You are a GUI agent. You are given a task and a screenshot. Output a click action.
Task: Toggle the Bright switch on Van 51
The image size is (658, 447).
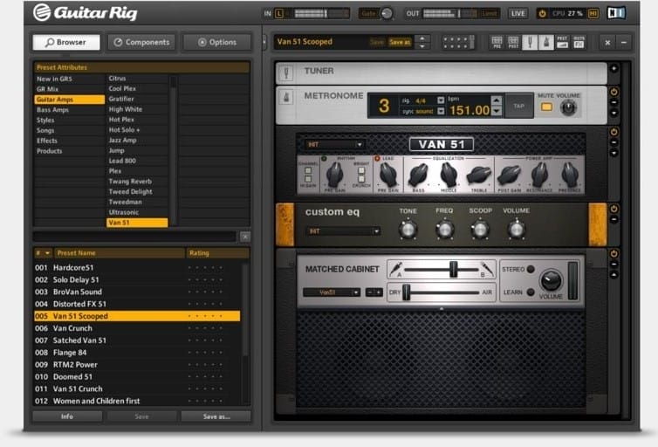(x=361, y=170)
